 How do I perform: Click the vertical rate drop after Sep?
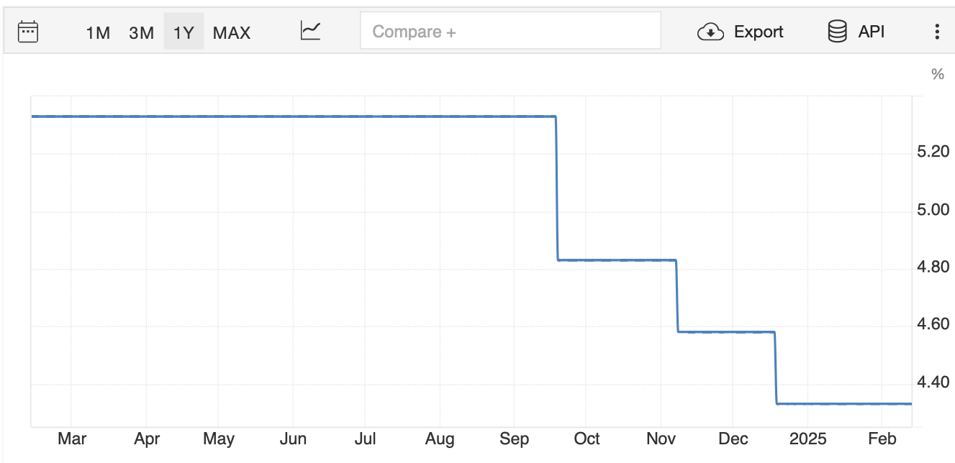click(557, 188)
